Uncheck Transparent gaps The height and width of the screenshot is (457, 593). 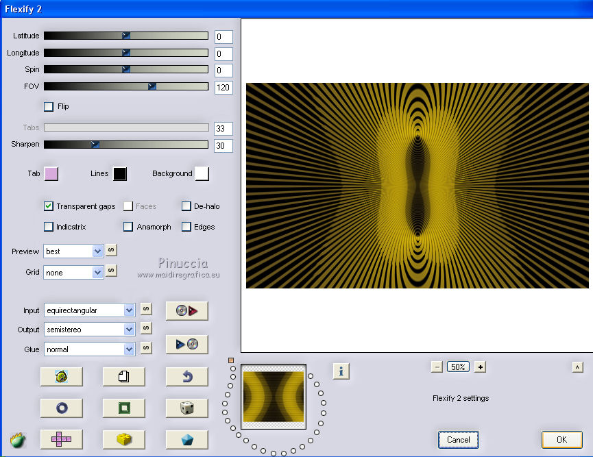(49, 206)
